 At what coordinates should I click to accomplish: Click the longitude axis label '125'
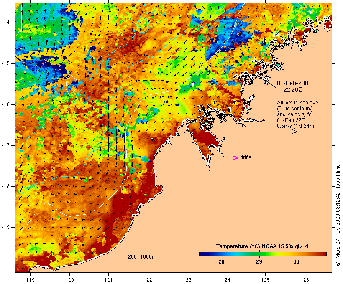266,280
